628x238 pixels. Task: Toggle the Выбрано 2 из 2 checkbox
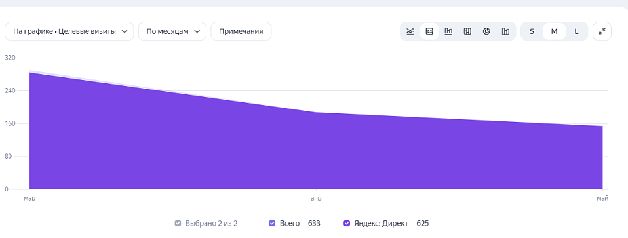178,223
